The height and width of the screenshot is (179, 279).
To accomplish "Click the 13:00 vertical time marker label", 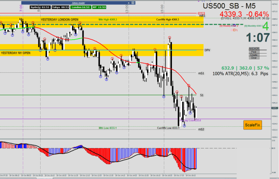I will (127, 8).
